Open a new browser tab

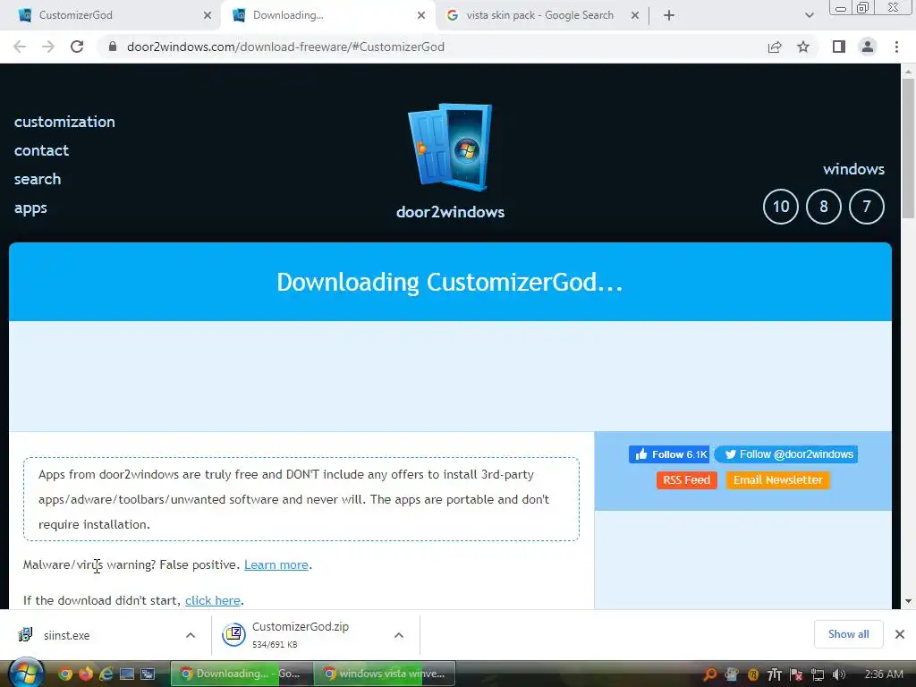[x=669, y=15]
